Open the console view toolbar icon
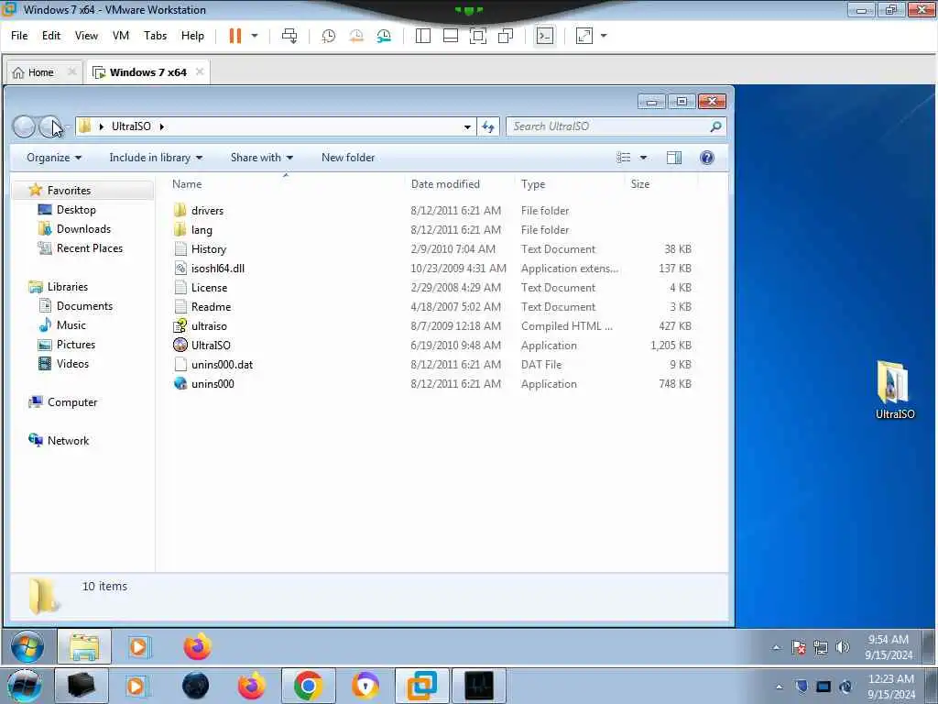This screenshot has height=704, width=938. point(544,36)
